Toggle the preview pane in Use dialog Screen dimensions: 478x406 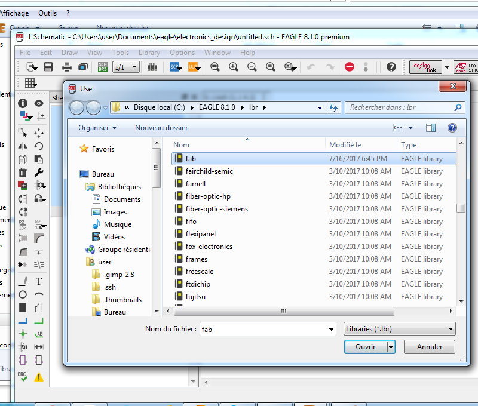click(x=430, y=128)
